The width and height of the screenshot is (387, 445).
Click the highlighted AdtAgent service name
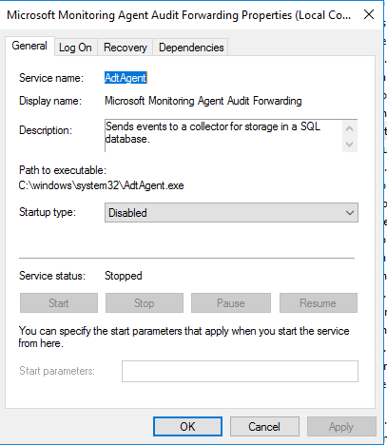click(126, 78)
